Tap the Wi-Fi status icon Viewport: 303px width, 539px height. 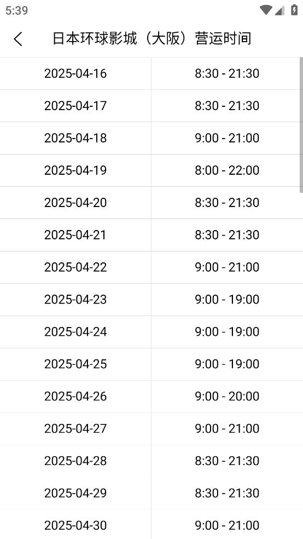pos(266,10)
